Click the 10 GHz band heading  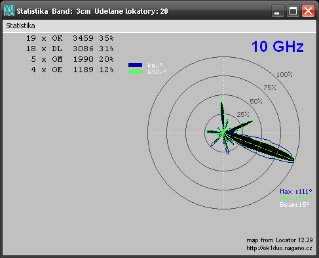pyautogui.click(x=278, y=47)
